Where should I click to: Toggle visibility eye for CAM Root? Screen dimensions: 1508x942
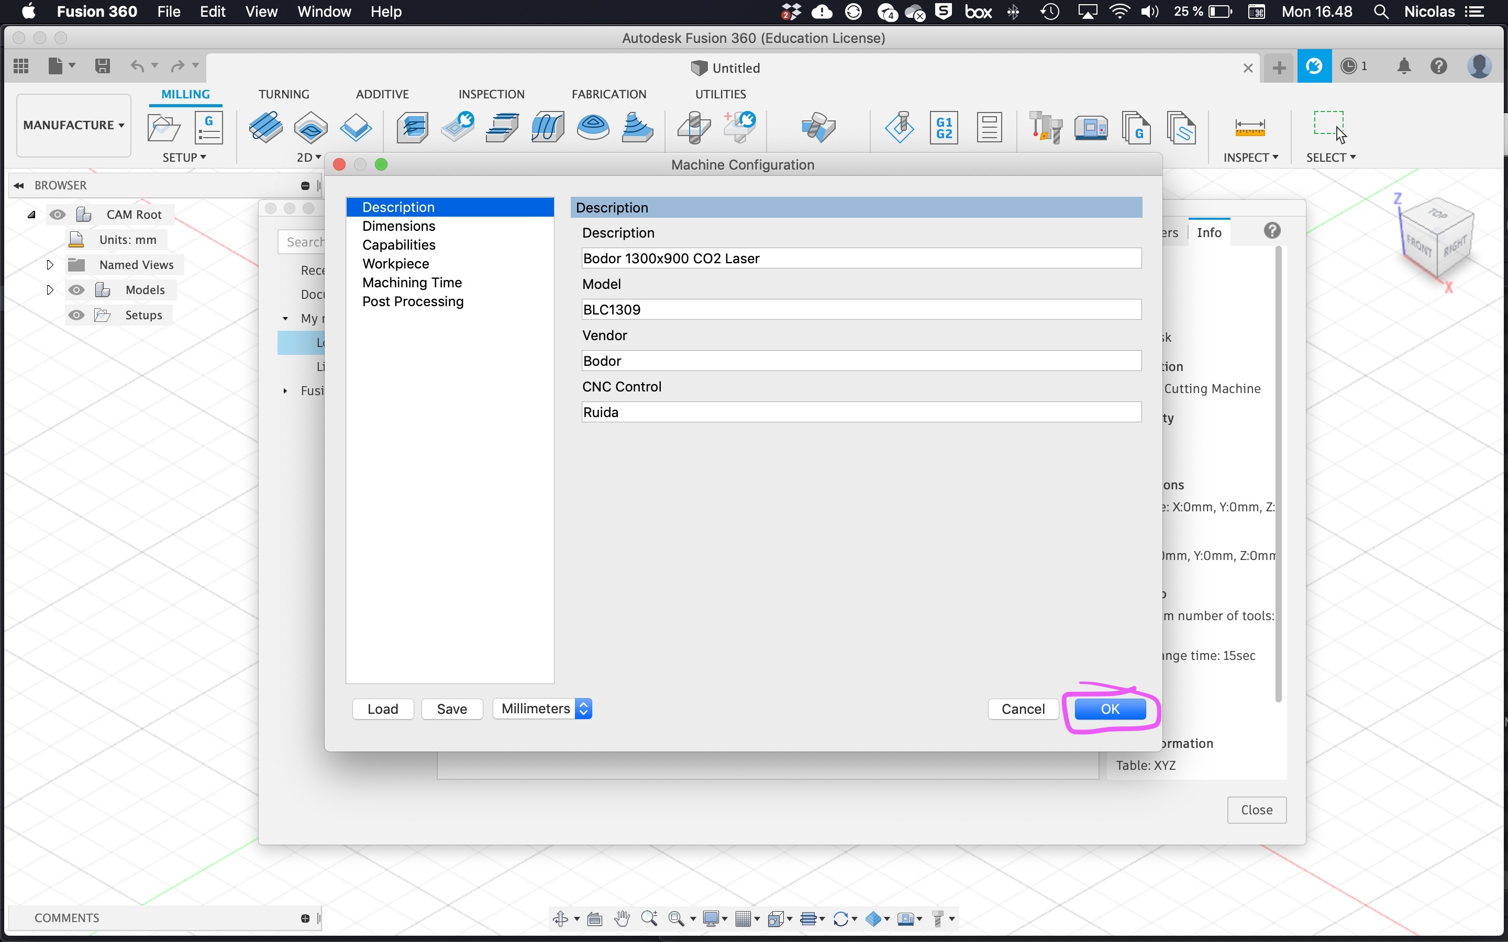57,215
